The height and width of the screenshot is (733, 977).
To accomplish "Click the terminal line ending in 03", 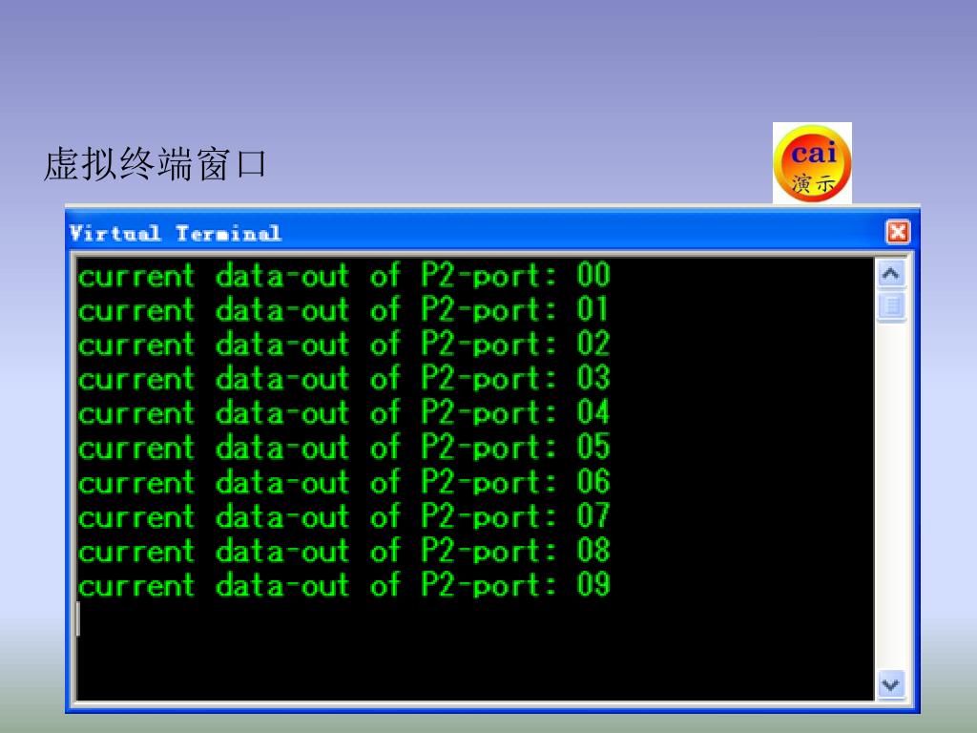I will click(343, 378).
